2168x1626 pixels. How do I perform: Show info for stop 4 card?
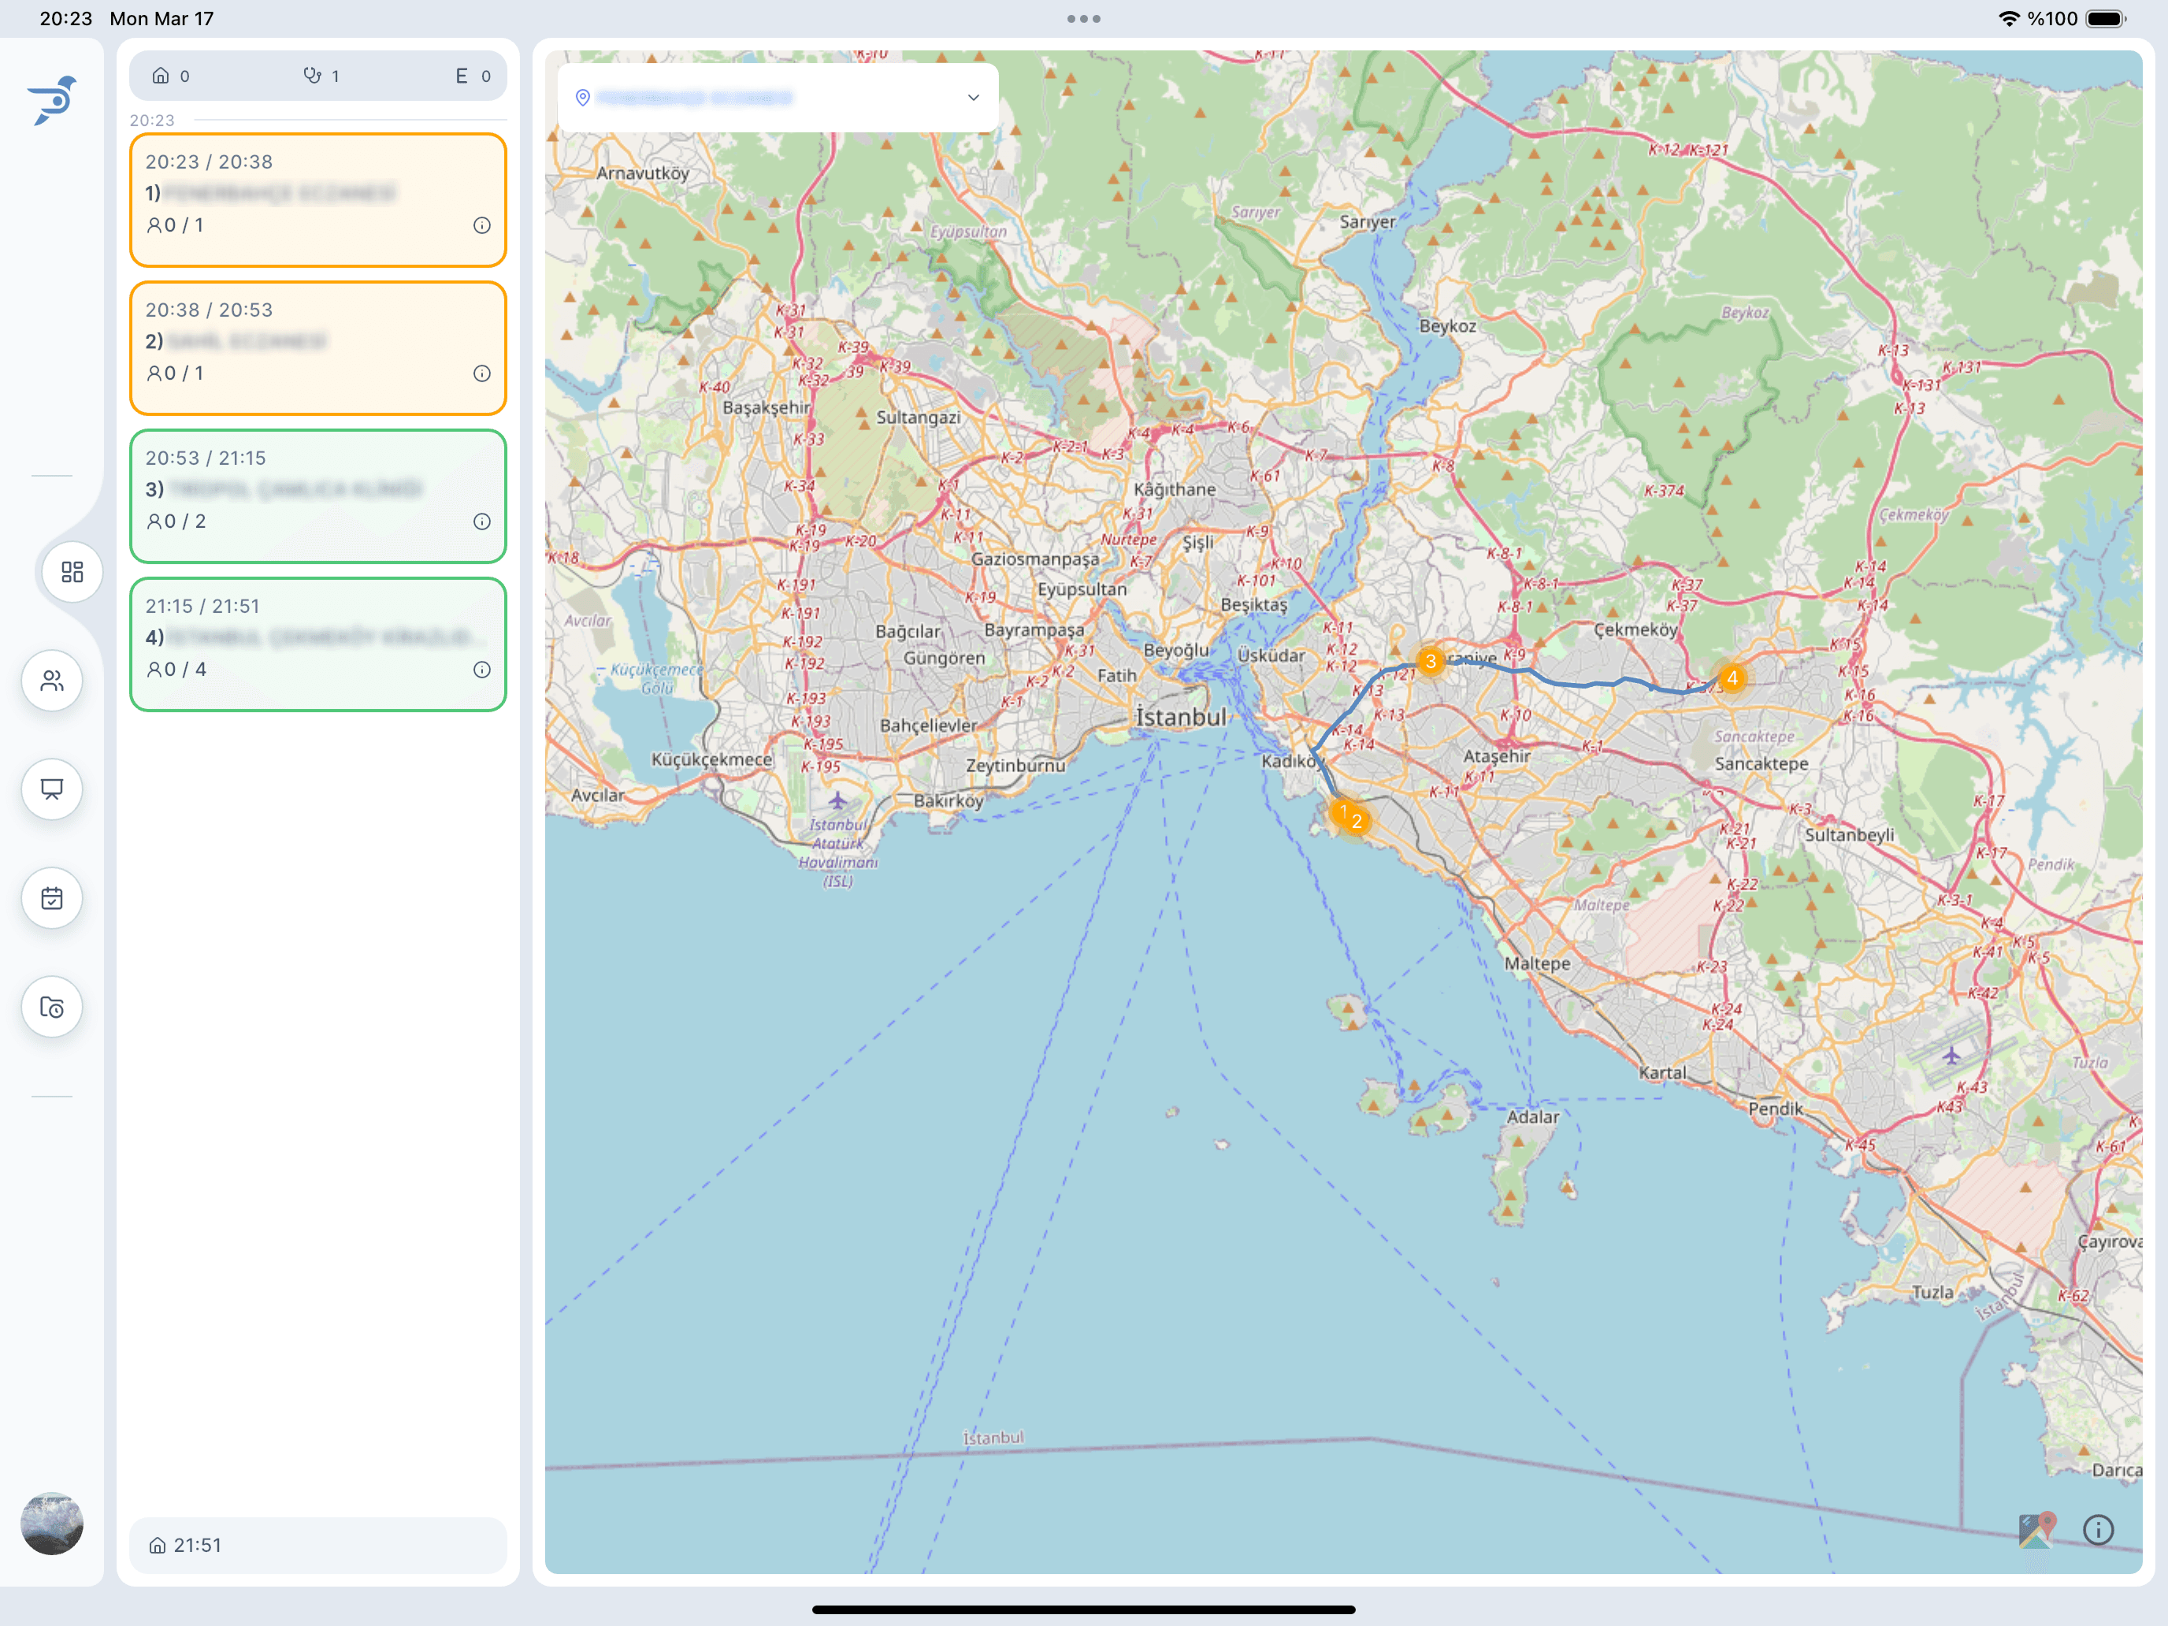pos(481,670)
